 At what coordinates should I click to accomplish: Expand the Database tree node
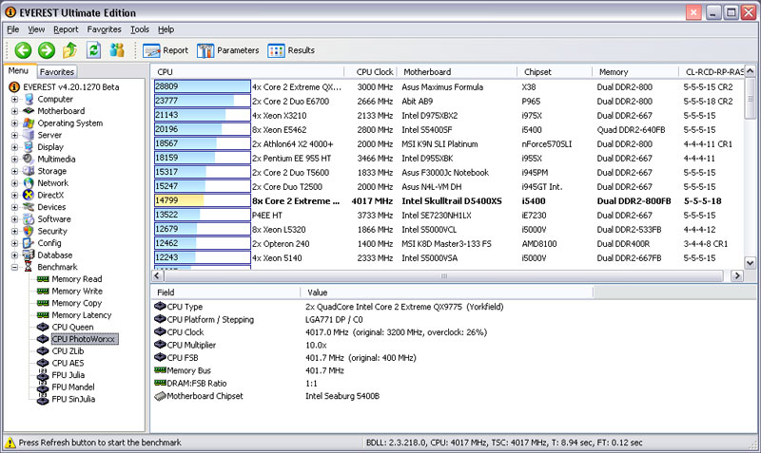coord(14,255)
